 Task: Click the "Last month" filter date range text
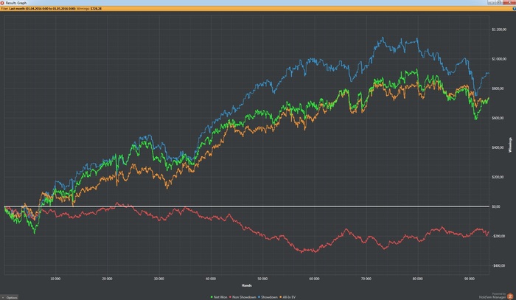pyautogui.click(x=42, y=9)
